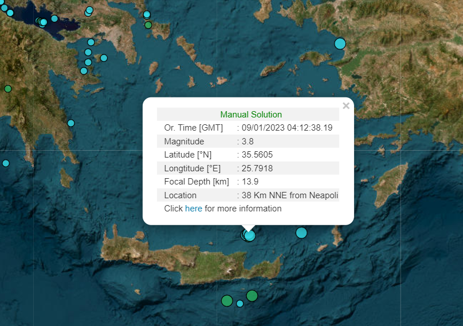This screenshot has height=326, width=463.
Task: Select the cyan earthquake marker under the popup pointer
Action: point(249,235)
